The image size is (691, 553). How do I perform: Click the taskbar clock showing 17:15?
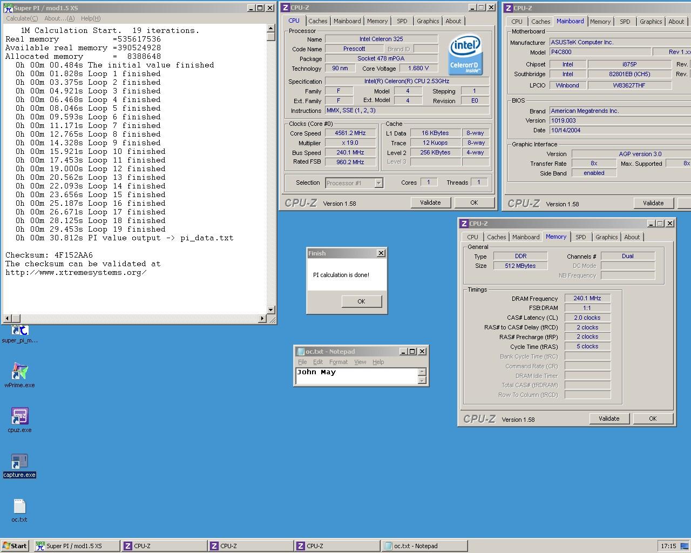click(668, 546)
